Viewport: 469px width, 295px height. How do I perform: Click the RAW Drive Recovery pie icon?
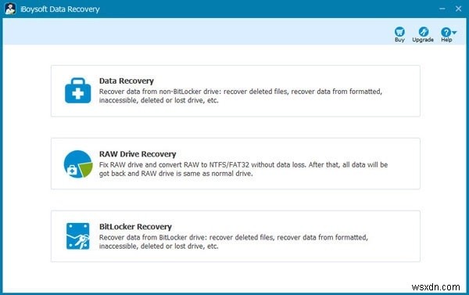tap(78, 164)
